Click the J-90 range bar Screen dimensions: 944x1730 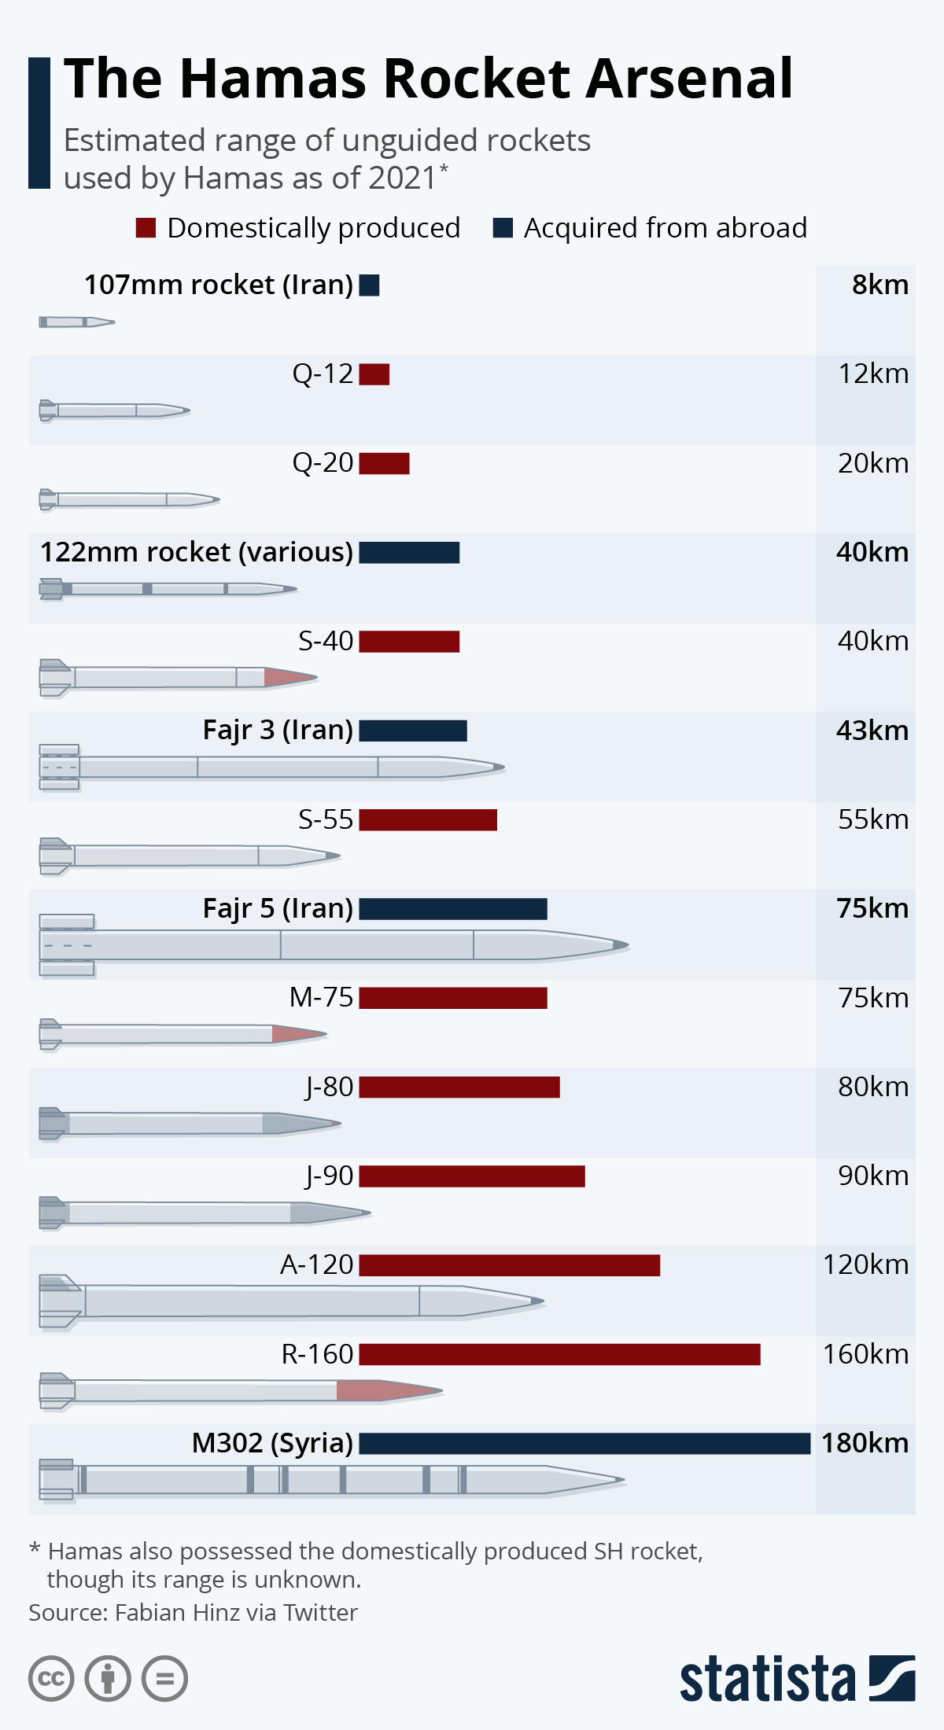click(x=472, y=1176)
